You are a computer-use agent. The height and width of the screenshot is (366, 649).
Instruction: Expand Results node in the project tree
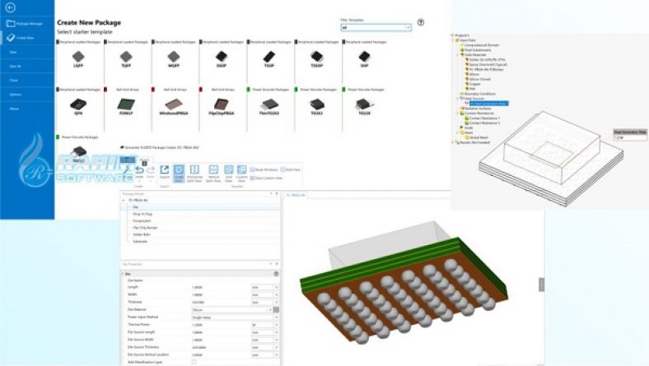(453, 142)
